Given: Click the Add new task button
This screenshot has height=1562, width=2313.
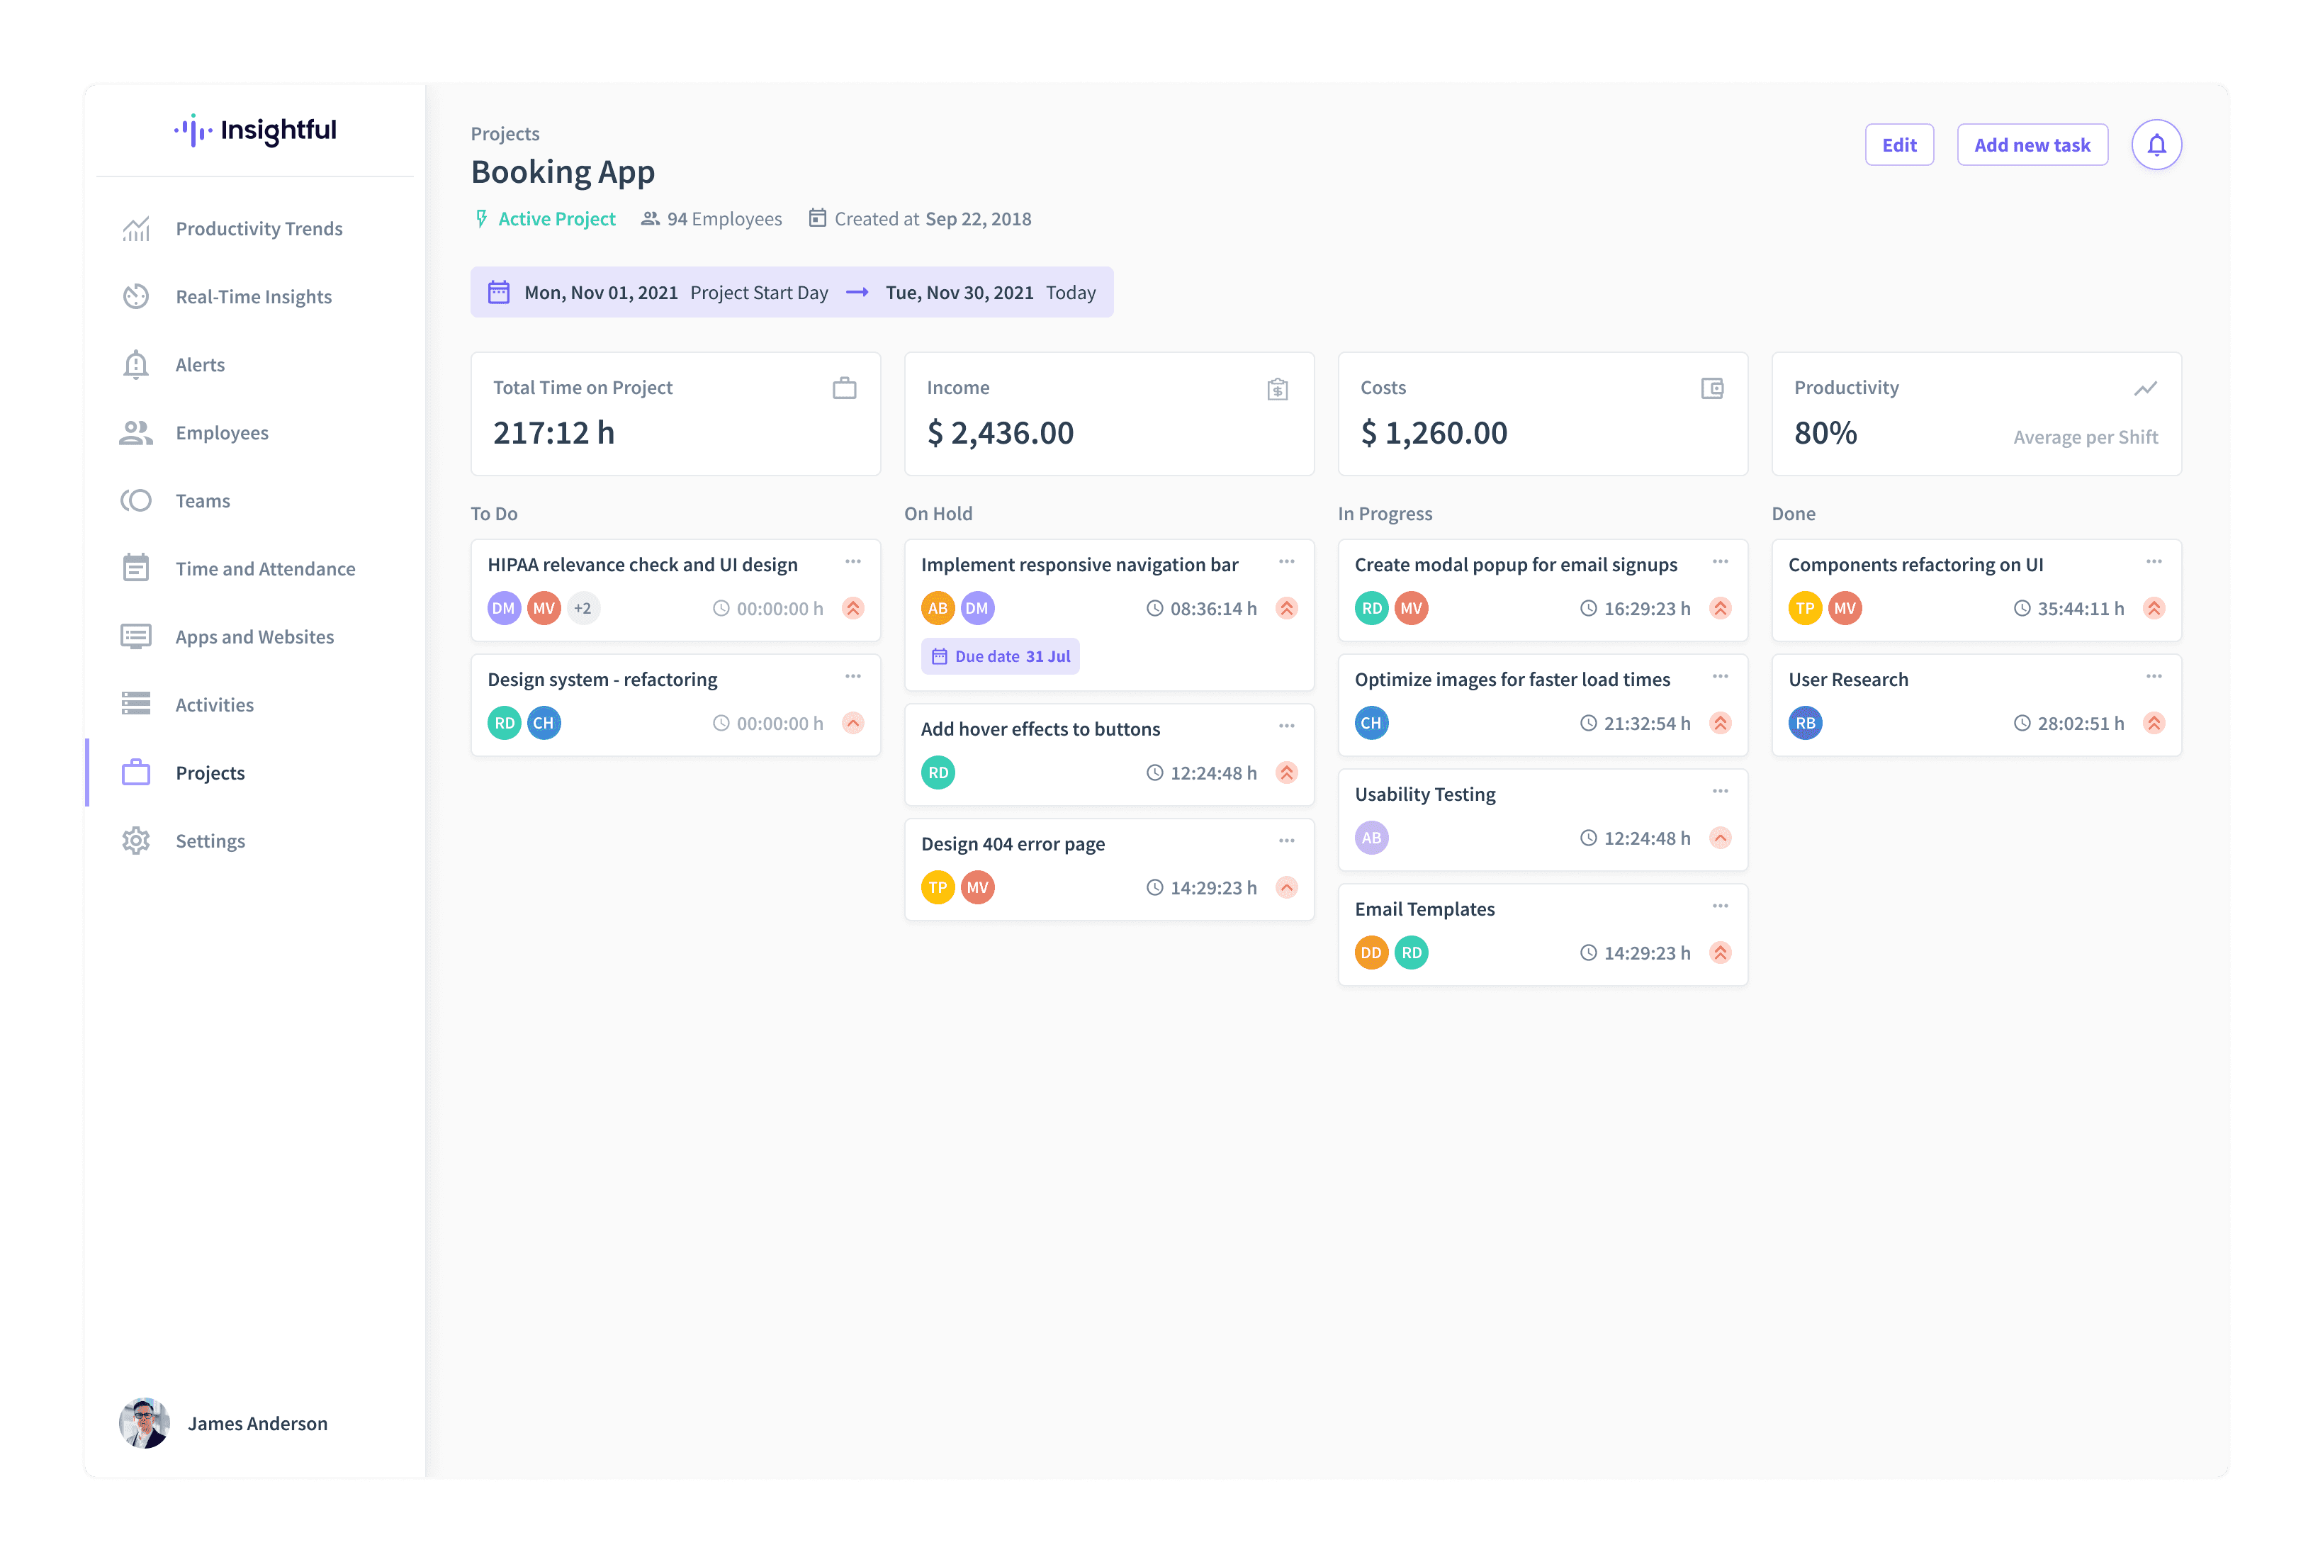Looking at the screenshot, I should click(2032, 145).
